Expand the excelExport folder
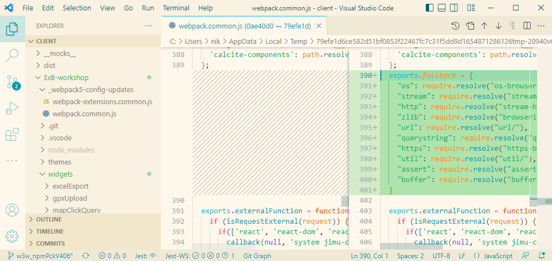This screenshot has height=261, width=552. (93, 186)
